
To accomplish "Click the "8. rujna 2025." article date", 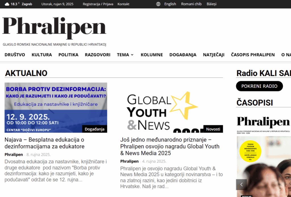I will [38, 154].
